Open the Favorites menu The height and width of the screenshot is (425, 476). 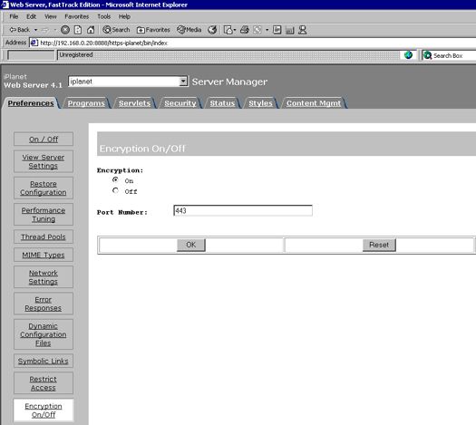tap(76, 16)
